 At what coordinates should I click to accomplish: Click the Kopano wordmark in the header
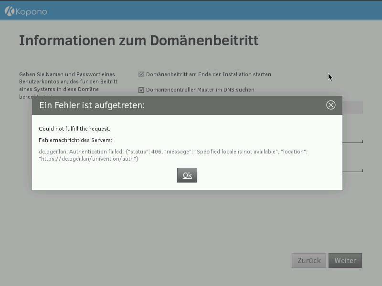coord(30,11)
